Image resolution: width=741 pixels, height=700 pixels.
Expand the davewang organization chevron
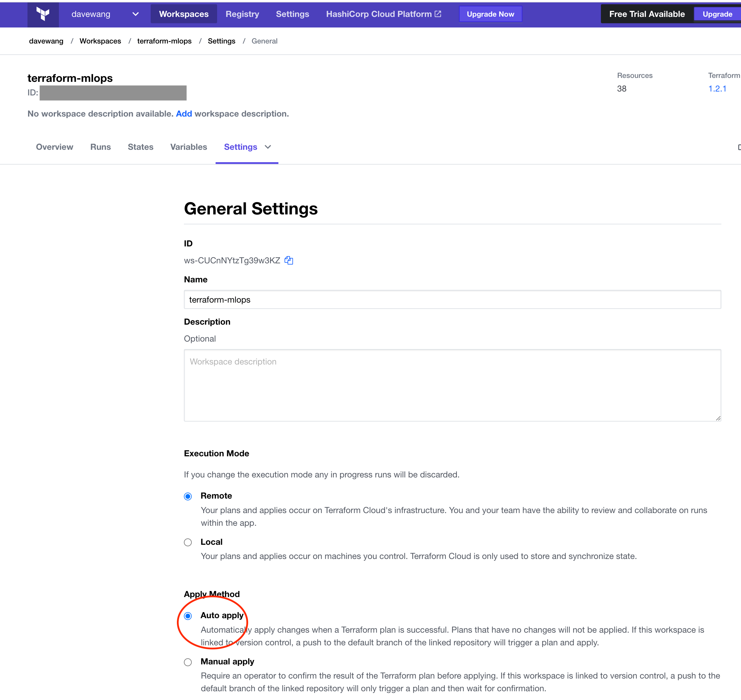point(136,14)
